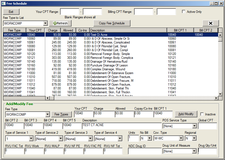Viewport: 225px width, 160px height.
Task: Sort by the Charge column header
Action: [x=53, y=30]
